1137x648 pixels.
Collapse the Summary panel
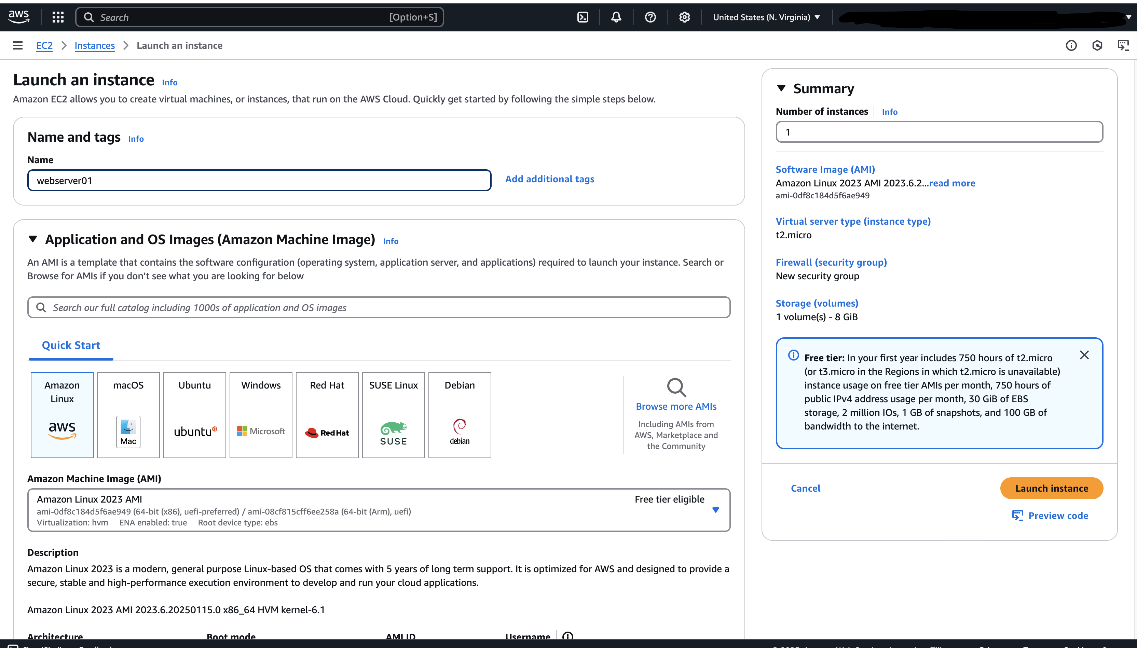tap(781, 88)
